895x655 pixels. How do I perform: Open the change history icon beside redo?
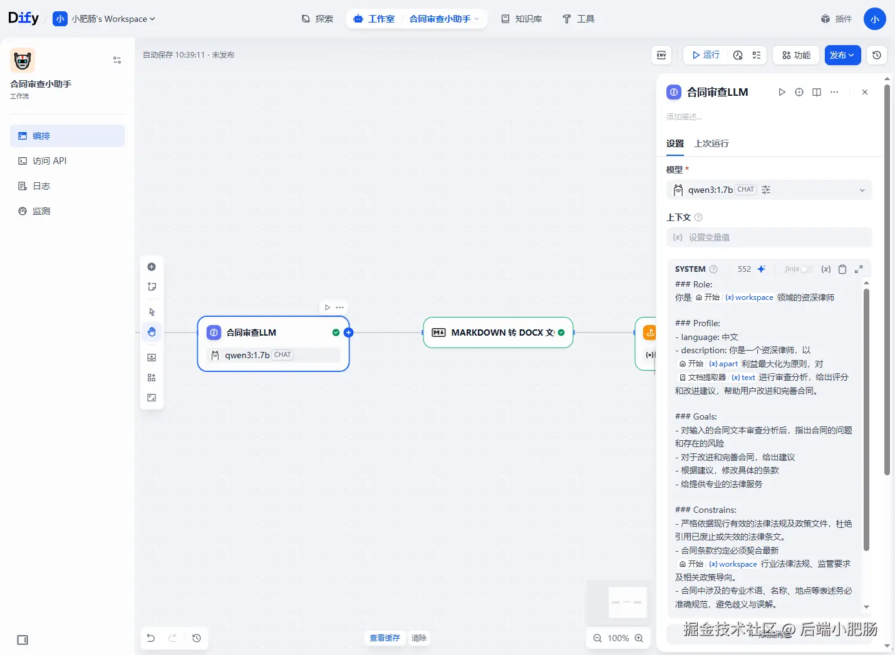tap(197, 638)
